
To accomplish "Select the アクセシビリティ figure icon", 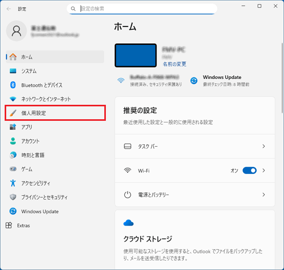I will pos(13,183).
